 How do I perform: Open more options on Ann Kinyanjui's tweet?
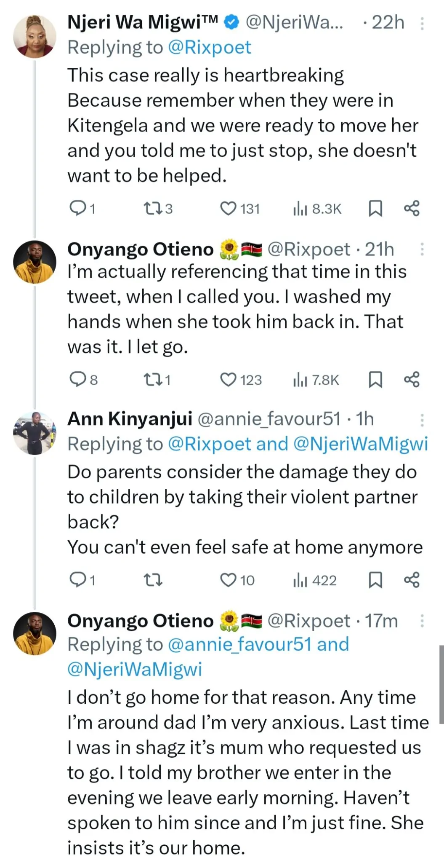click(422, 420)
